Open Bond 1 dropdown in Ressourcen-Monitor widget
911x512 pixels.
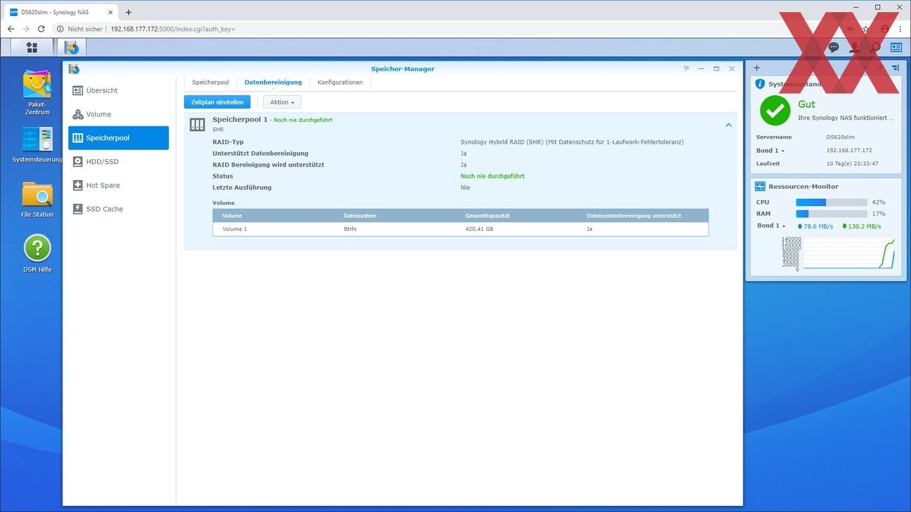(771, 226)
